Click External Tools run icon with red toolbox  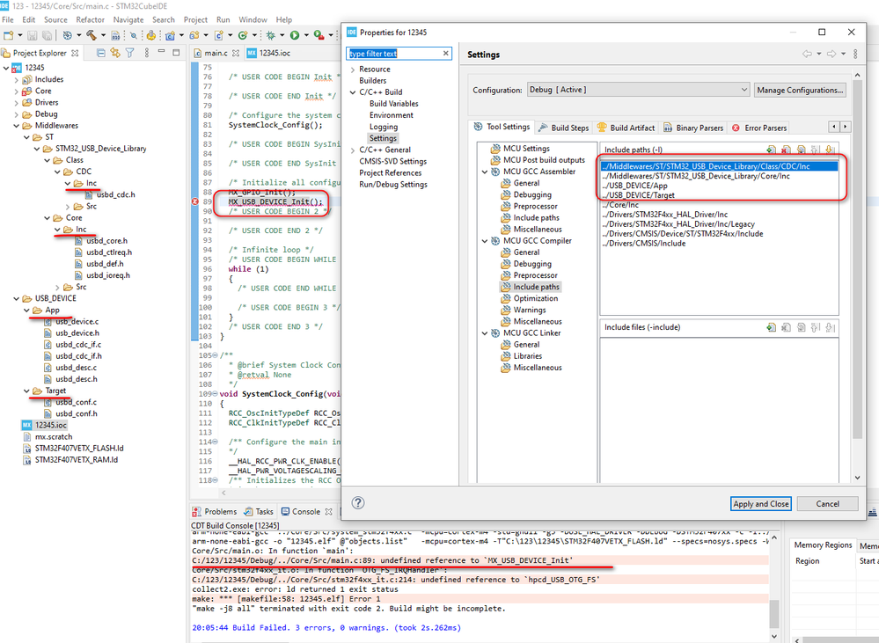[319, 35]
